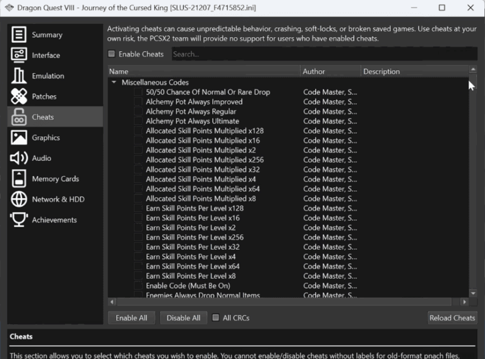Toggle the All CRCs checkbox
This screenshot has height=359, width=485.
coord(215,317)
